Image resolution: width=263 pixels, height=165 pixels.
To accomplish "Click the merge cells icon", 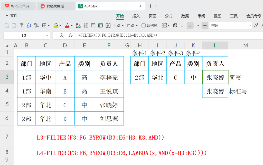I will coord(100,25).
